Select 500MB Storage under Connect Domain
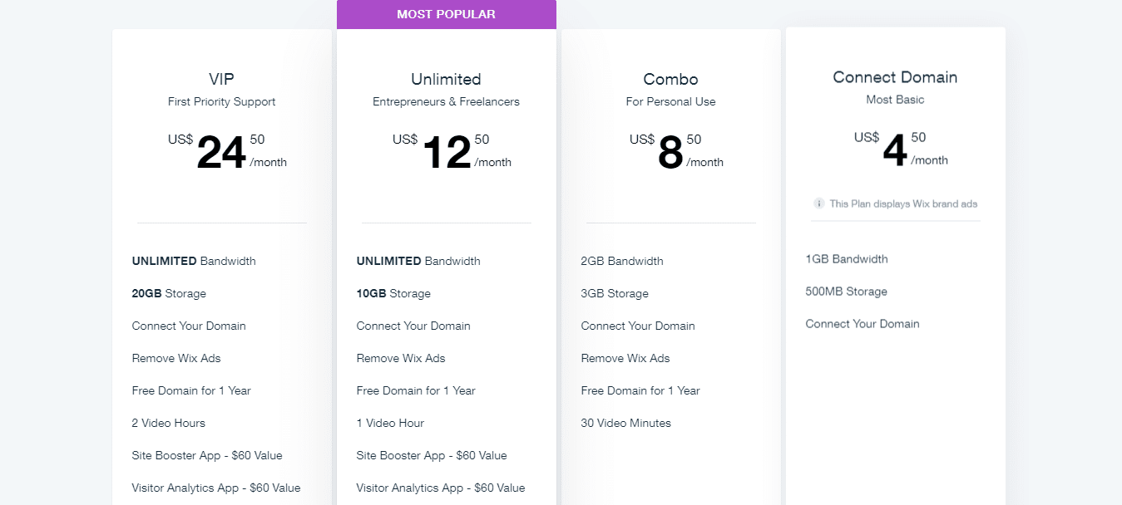1122x505 pixels. (846, 291)
